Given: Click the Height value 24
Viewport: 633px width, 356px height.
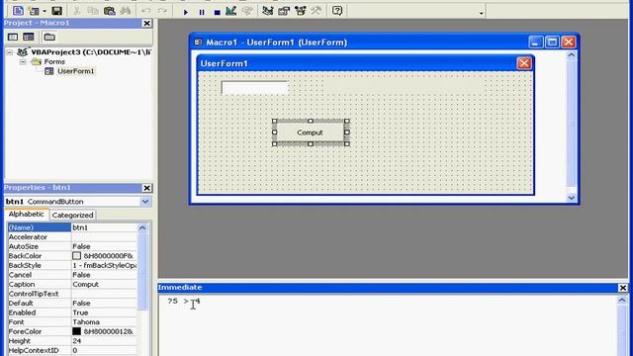Looking at the screenshot, I should pos(104,341).
